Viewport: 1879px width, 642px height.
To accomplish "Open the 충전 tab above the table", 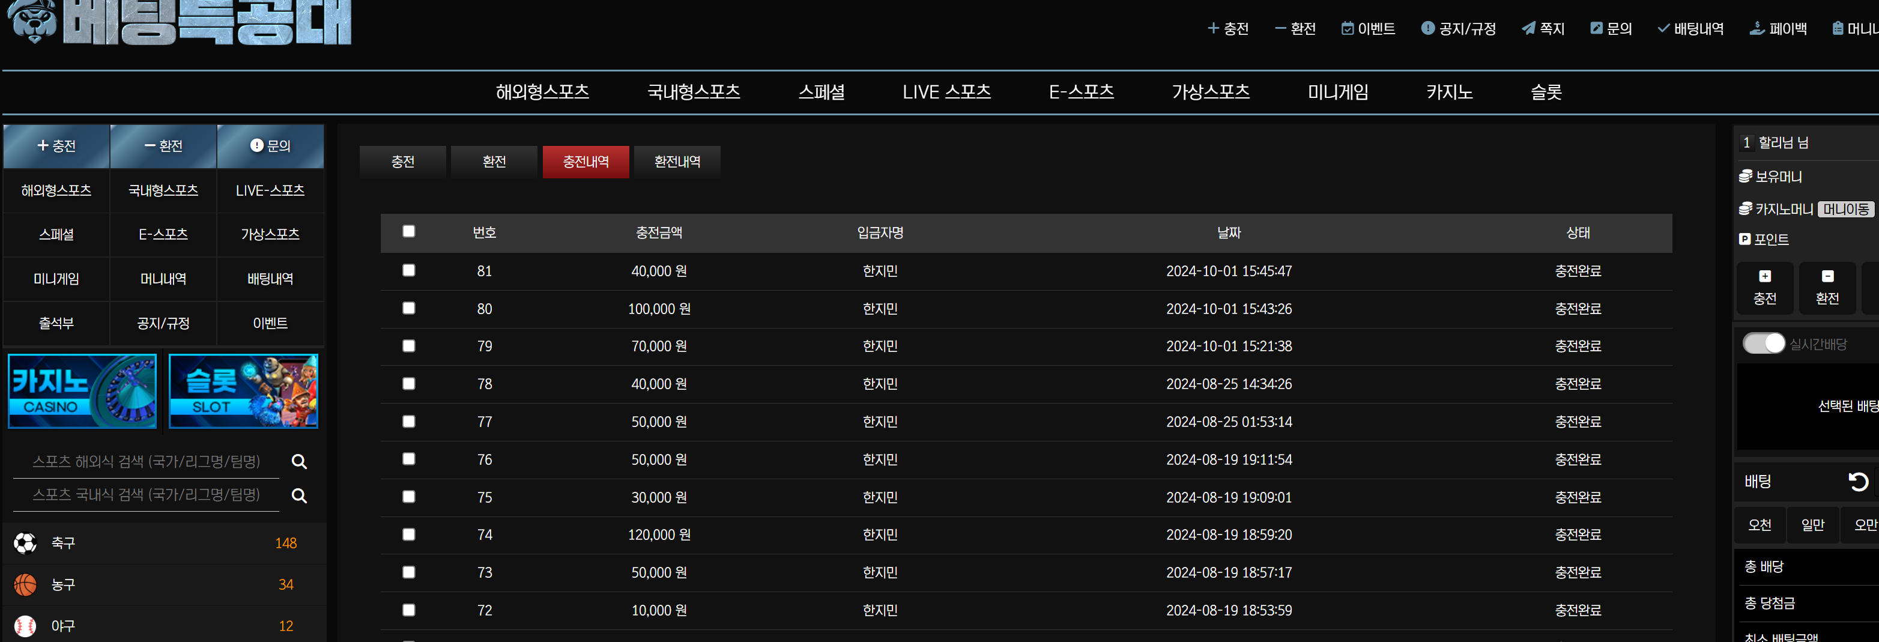I will 402,162.
